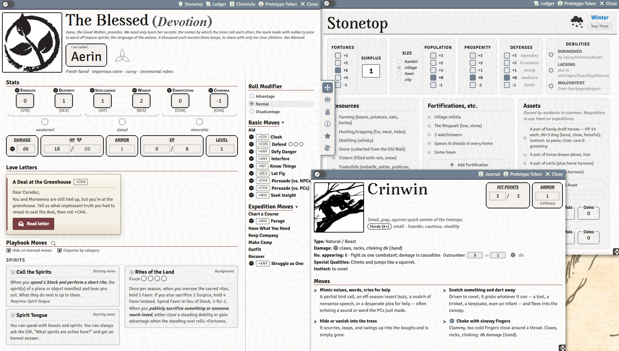Click the winter snow cloud icon
The image size is (619, 351).
click(x=577, y=21)
